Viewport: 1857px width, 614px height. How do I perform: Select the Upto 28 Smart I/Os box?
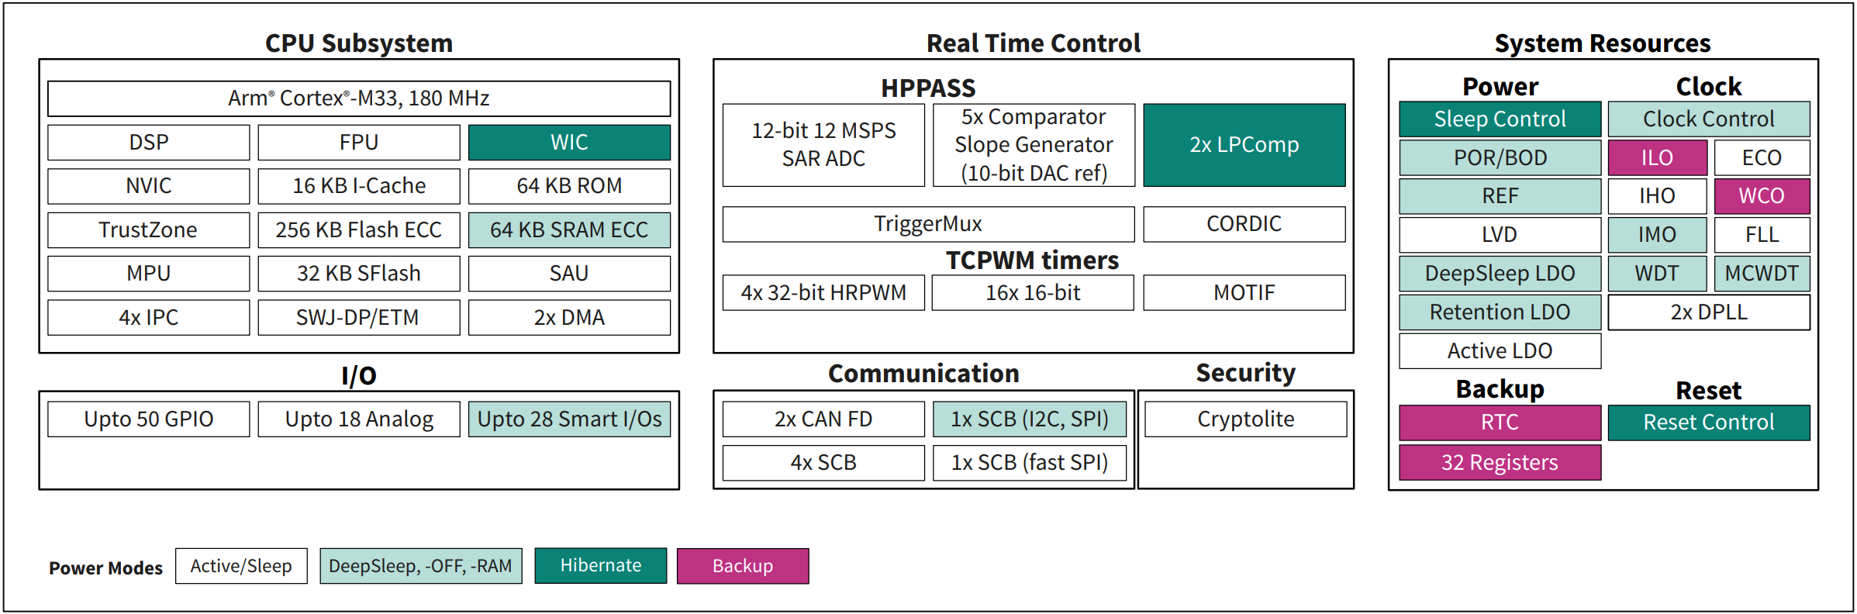click(569, 419)
